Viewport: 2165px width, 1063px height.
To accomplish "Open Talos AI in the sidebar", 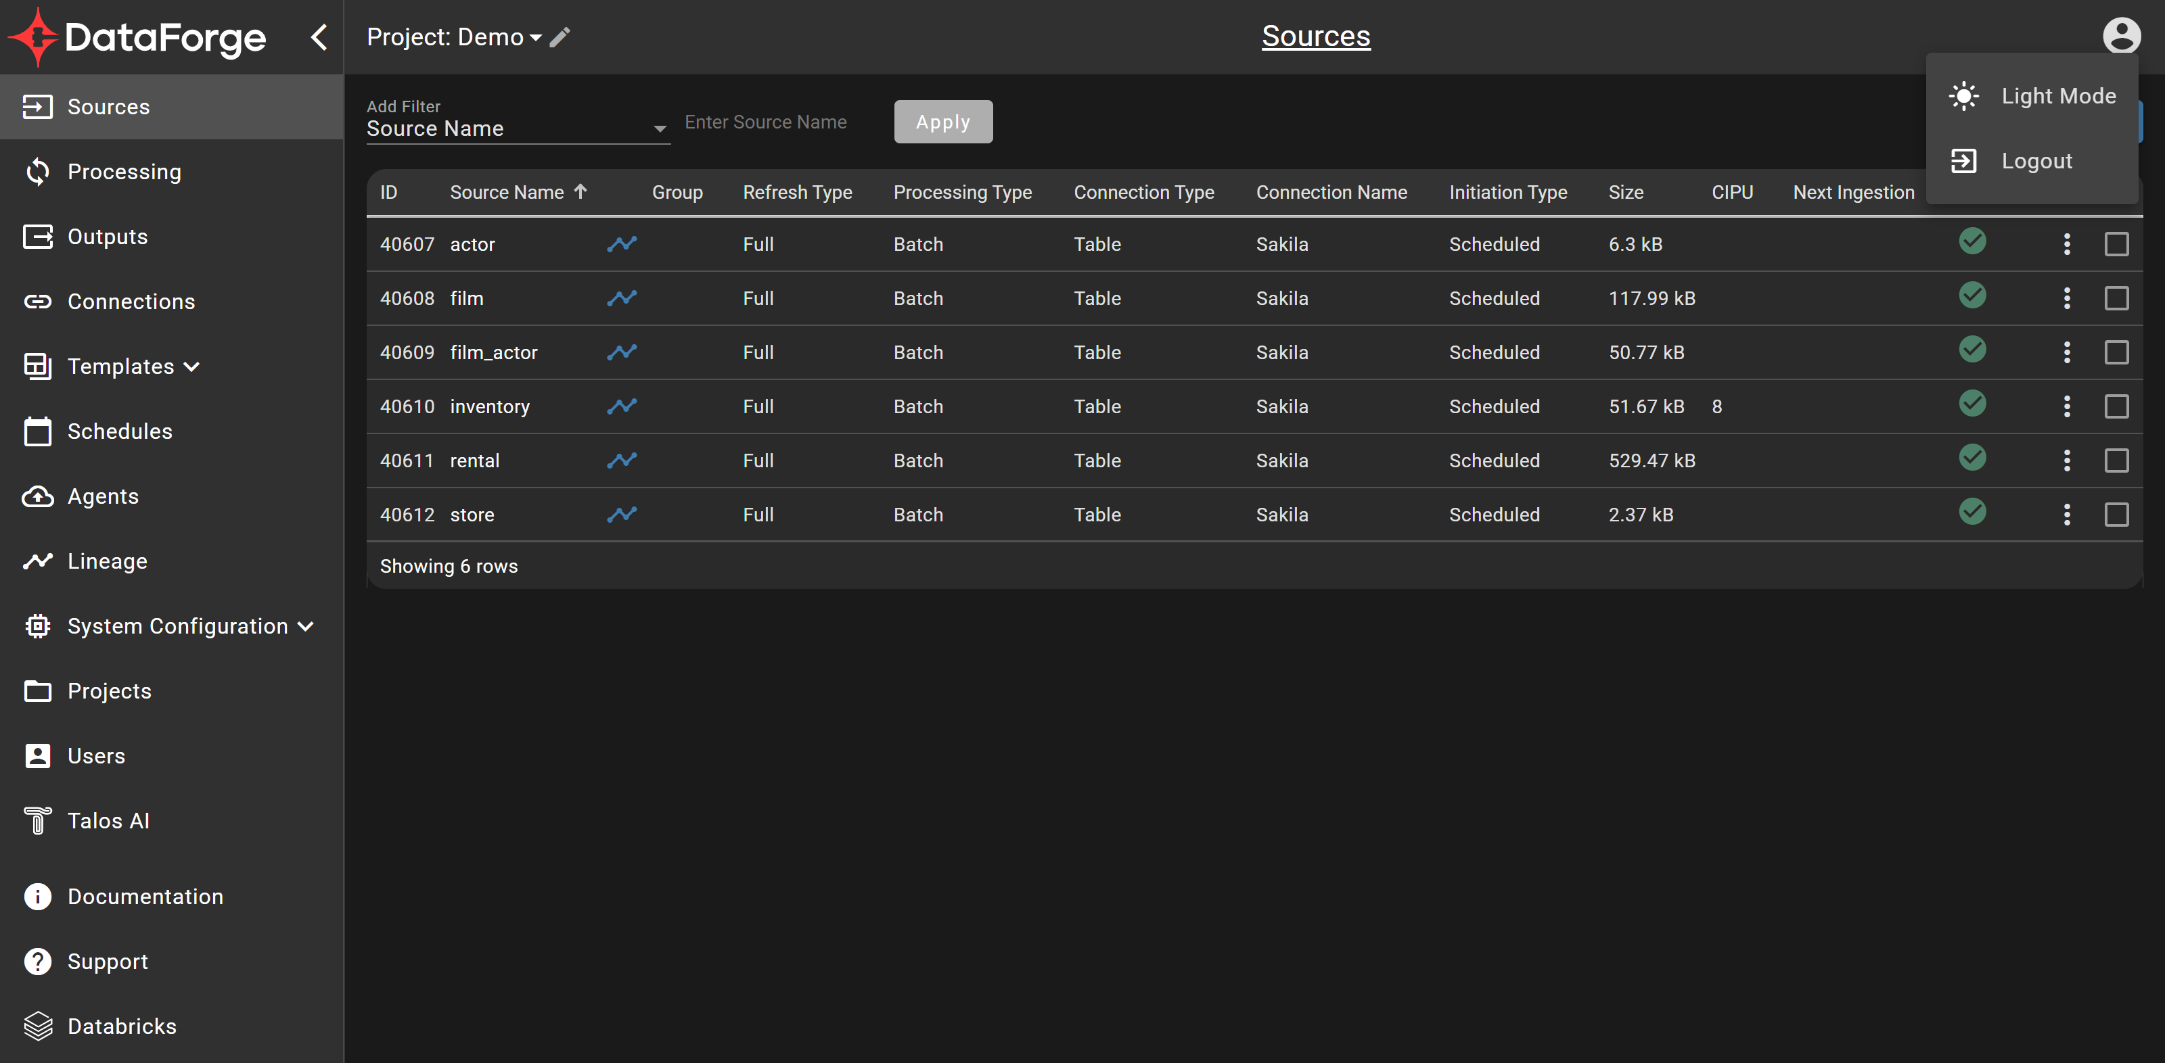I will coord(171,820).
